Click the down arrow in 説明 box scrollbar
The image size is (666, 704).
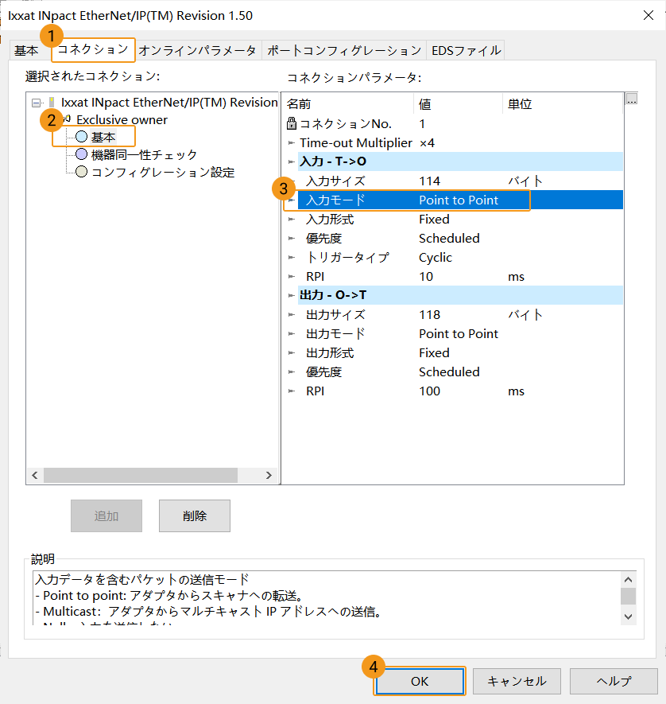pos(629,617)
